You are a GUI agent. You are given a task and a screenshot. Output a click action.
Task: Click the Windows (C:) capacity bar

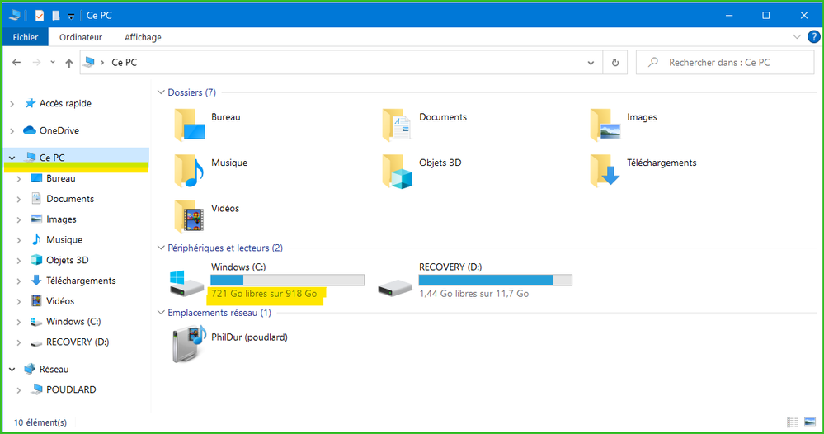pyautogui.click(x=288, y=280)
